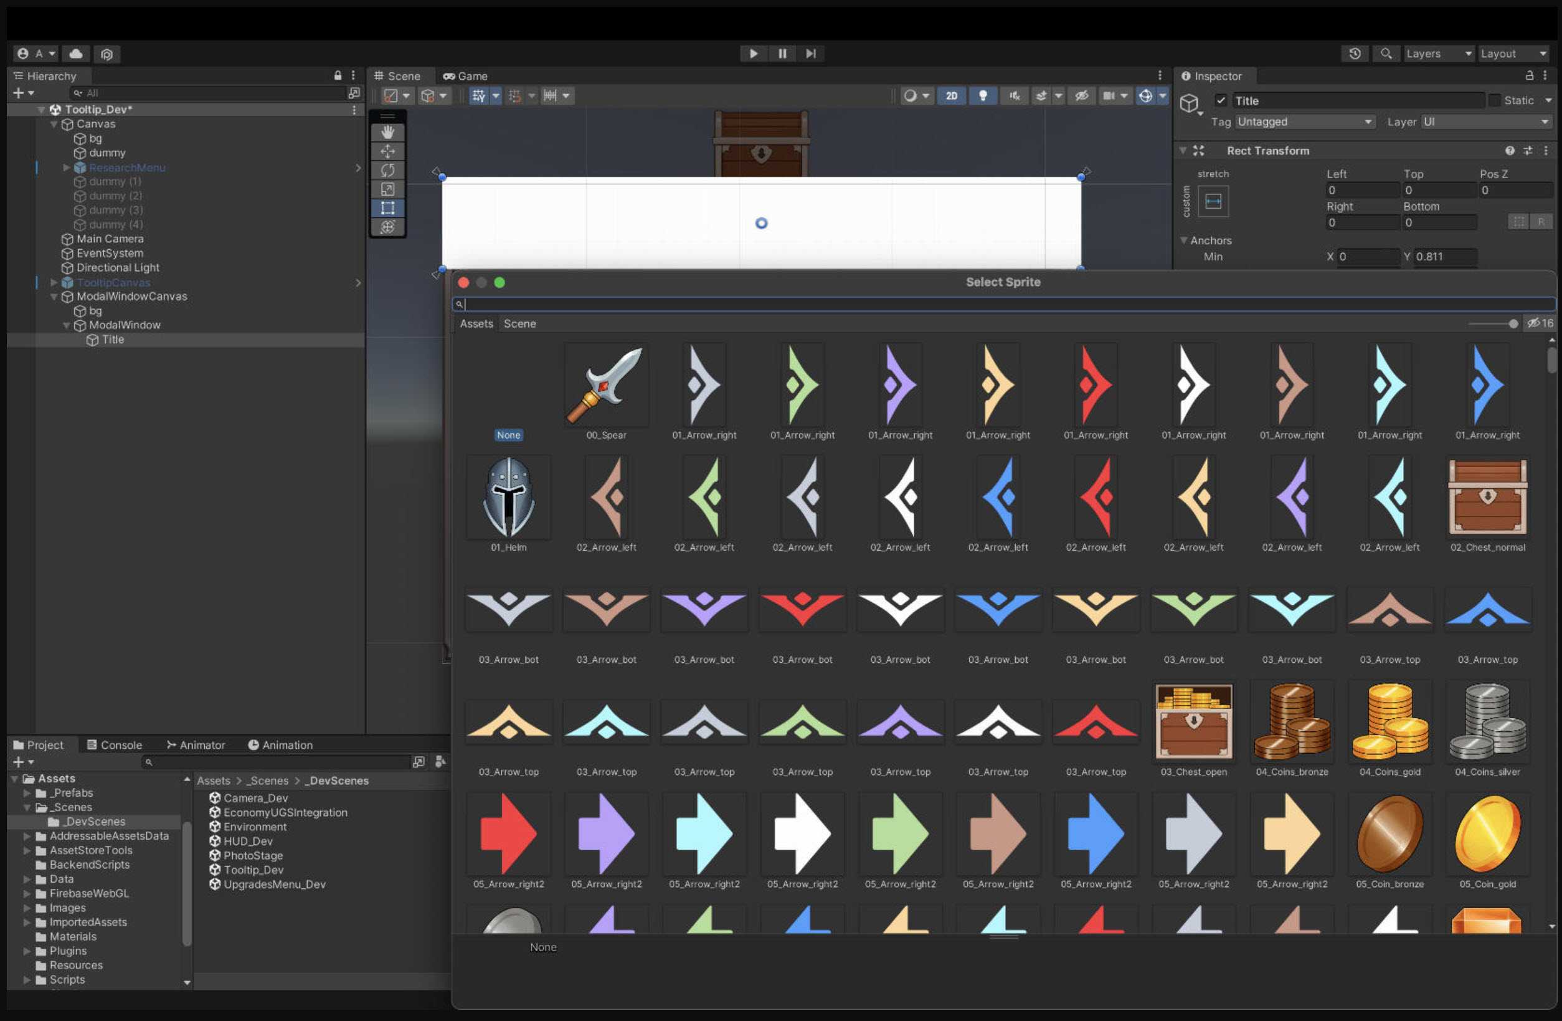Open Undo History icon in top toolbar

pos(1355,54)
